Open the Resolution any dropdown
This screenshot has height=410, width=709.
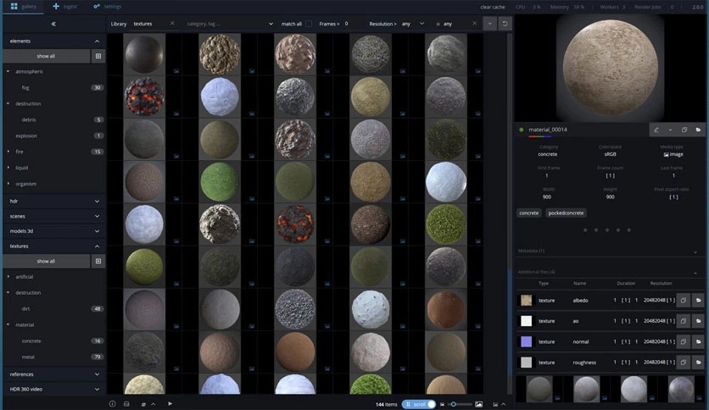413,24
